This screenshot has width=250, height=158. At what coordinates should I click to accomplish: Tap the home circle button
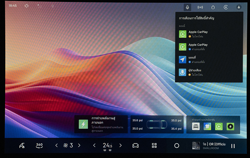[x=177, y=145]
